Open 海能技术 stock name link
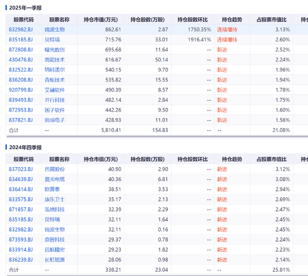This screenshot has height=276, width=308. pos(55,59)
